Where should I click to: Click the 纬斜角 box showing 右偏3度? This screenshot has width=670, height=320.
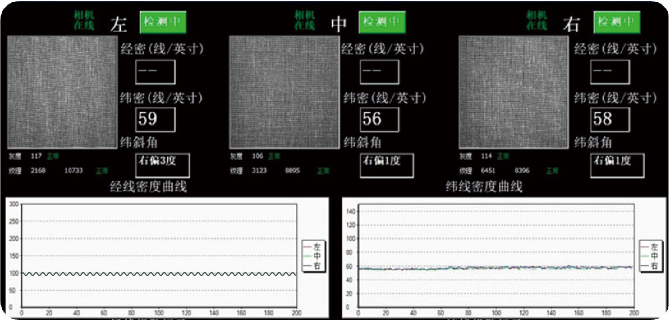(162, 166)
